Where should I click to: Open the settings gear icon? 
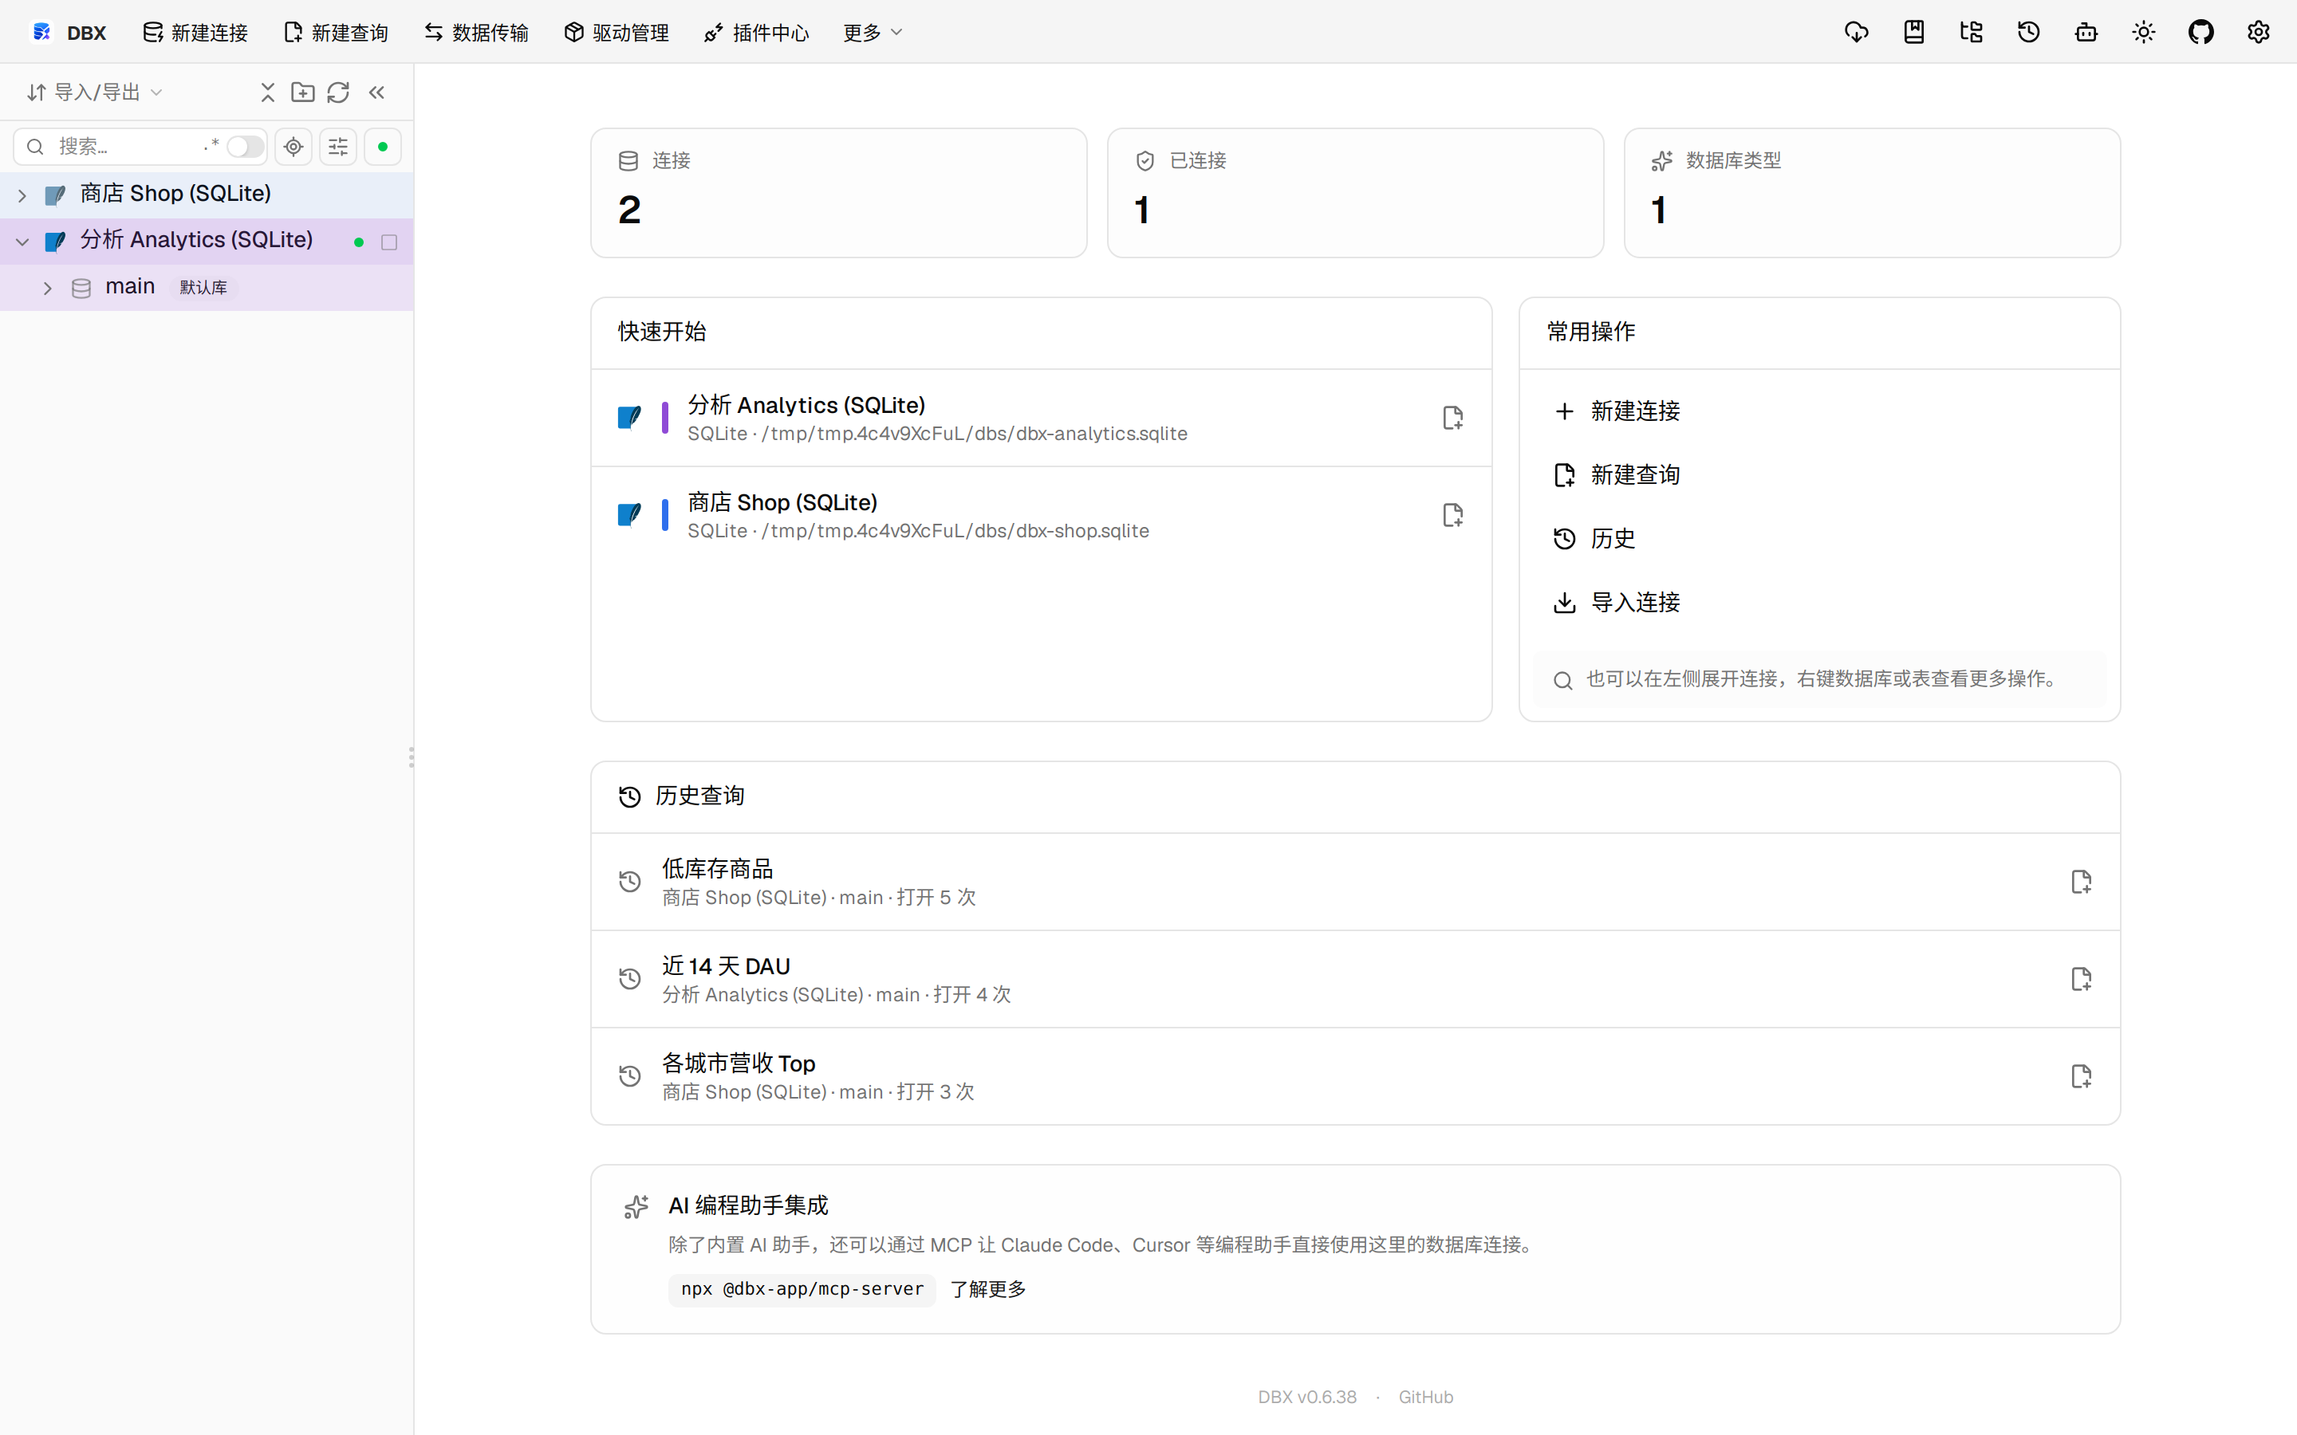pyautogui.click(x=2258, y=32)
